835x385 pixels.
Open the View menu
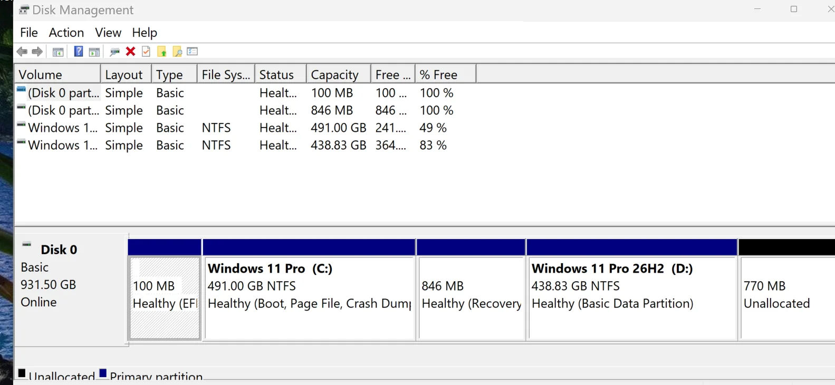[x=108, y=33]
